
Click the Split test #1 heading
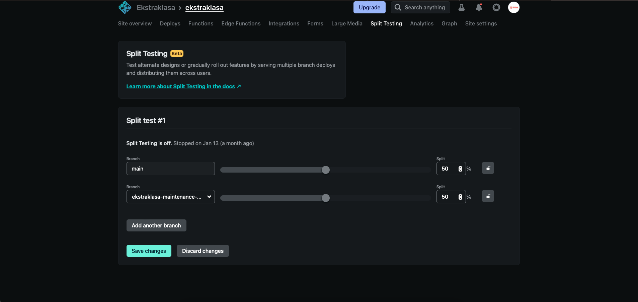[x=146, y=120]
